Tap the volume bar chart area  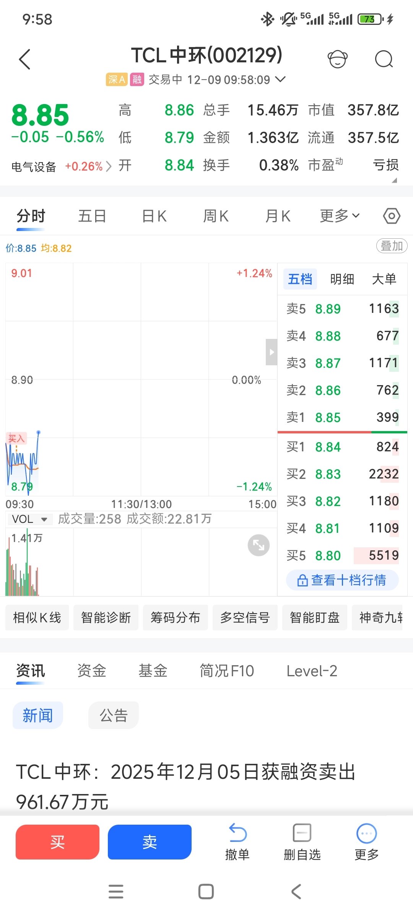click(141, 562)
